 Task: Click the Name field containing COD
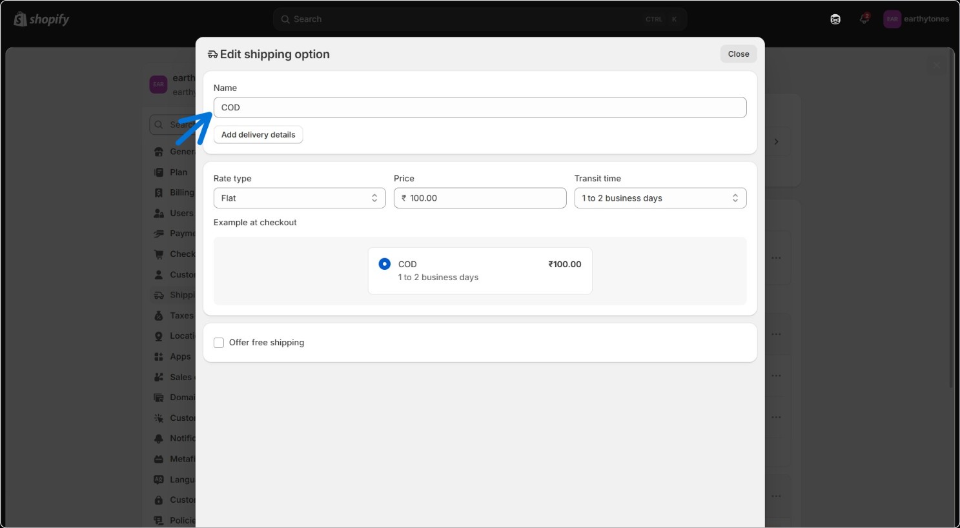(x=480, y=107)
